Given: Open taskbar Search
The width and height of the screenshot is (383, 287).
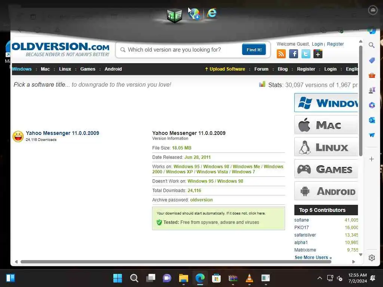Looking at the screenshot, I should (x=134, y=278).
